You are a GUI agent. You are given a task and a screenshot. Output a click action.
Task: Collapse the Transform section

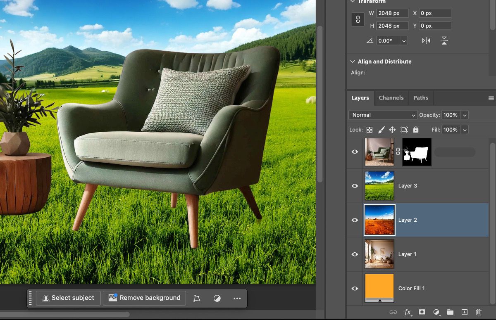pos(353,2)
